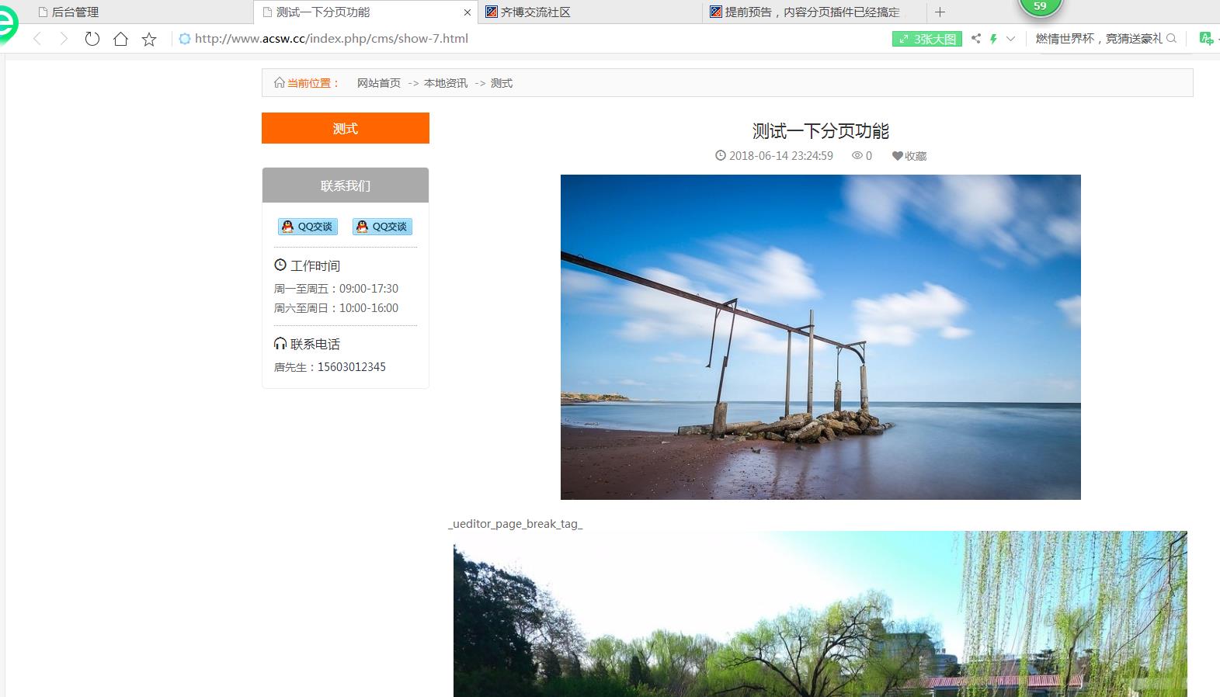Screen dimensions: 1220x697
Task: Go forward to next page
Action: [64, 39]
